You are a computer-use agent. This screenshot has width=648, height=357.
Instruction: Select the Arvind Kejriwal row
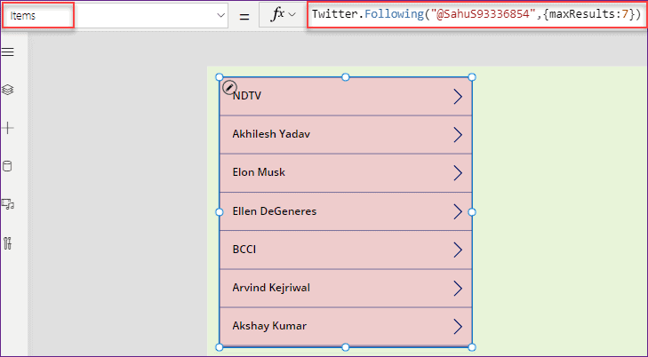(x=346, y=288)
